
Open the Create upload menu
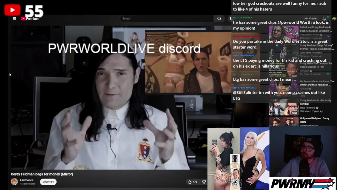click(311, 18)
